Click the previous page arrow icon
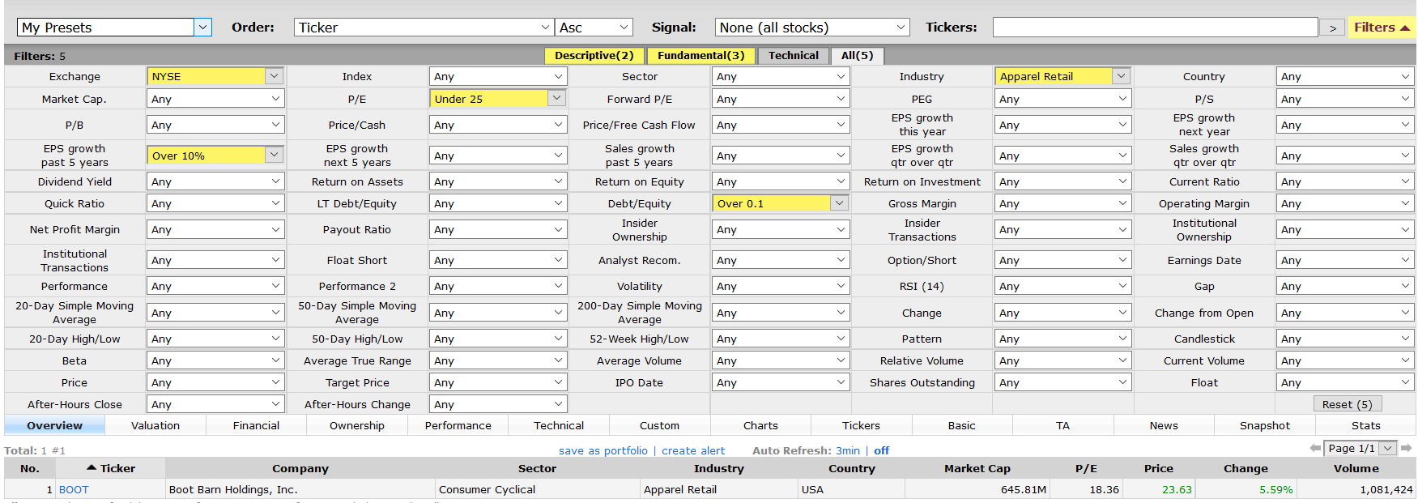Screen dimensions: 1418x503 [x=1315, y=448]
